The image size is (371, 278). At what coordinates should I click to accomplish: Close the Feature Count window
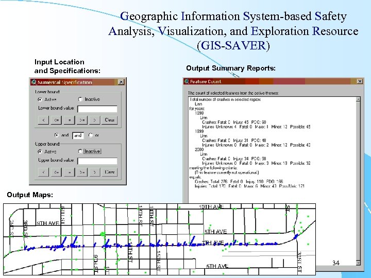click(x=360, y=81)
